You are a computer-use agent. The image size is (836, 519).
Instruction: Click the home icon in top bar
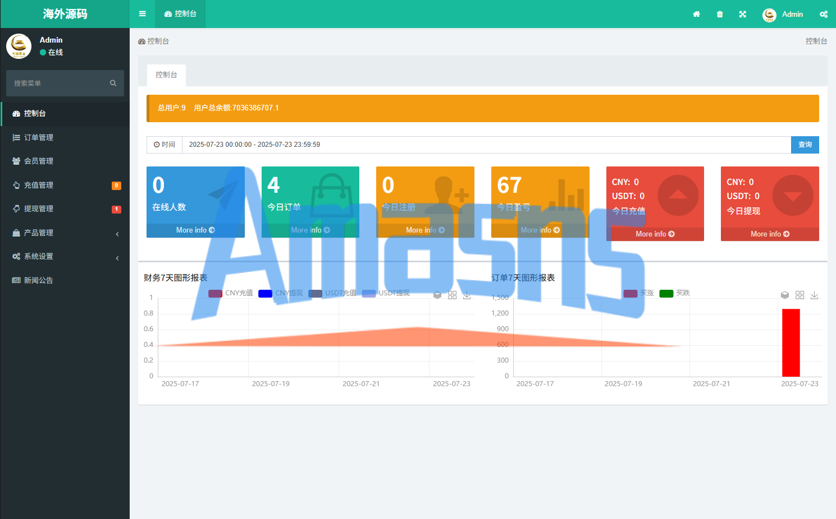[x=696, y=14]
